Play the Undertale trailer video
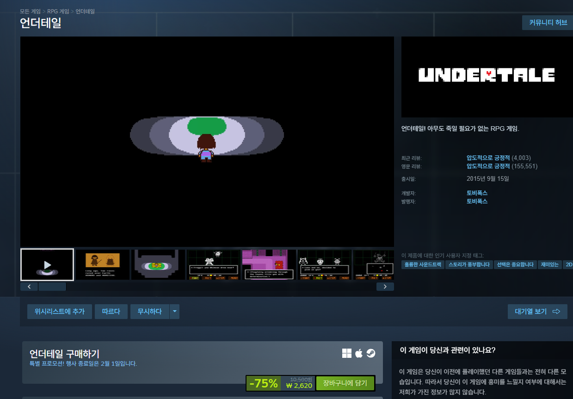 coord(47,264)
